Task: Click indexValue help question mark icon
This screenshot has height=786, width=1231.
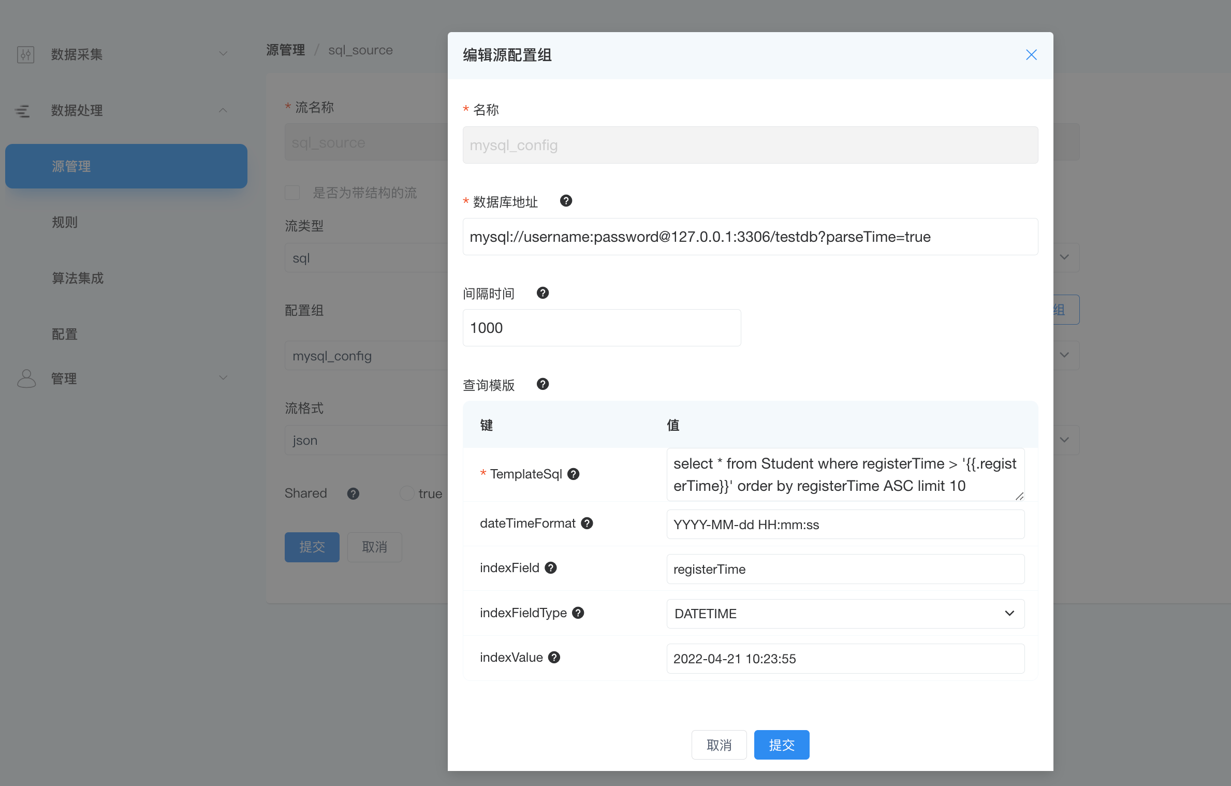Action: [554, 658]
